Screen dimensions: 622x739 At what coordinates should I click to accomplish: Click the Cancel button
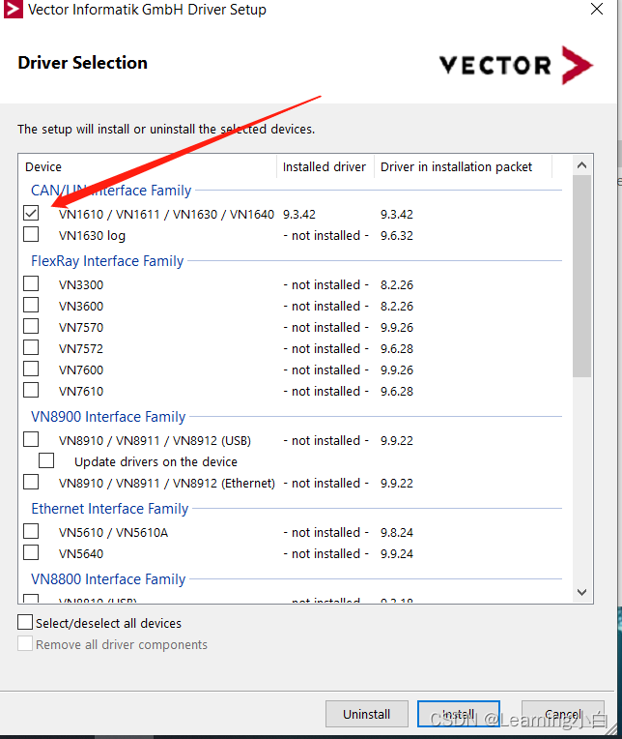(563, 714)
